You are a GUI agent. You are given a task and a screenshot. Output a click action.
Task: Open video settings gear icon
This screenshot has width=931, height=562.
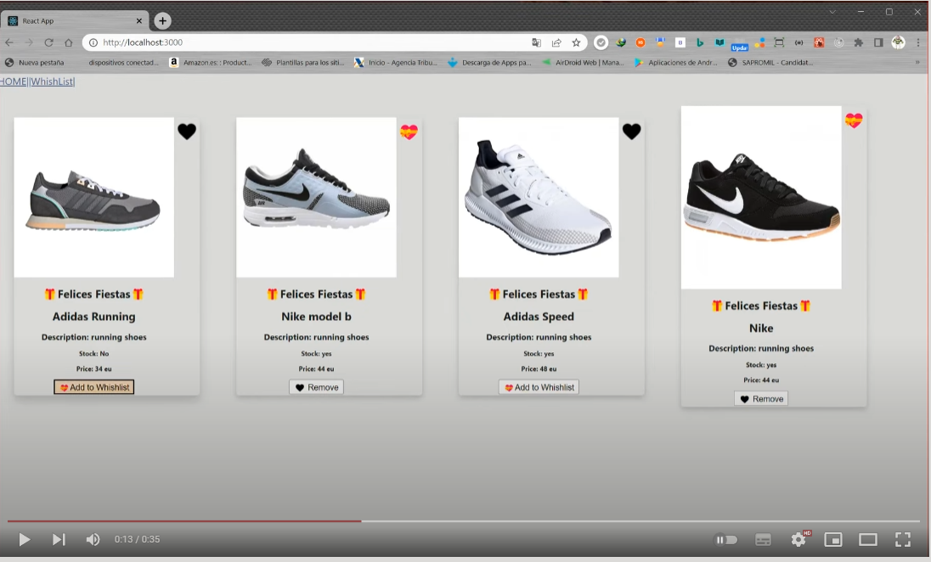tap(798, 539)
